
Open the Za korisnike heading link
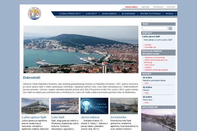pos(118,117)
